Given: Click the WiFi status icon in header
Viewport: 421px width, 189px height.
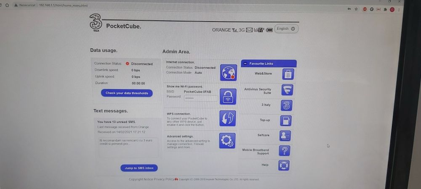Looking at the screenshot, I should click(x=259, y=30).
